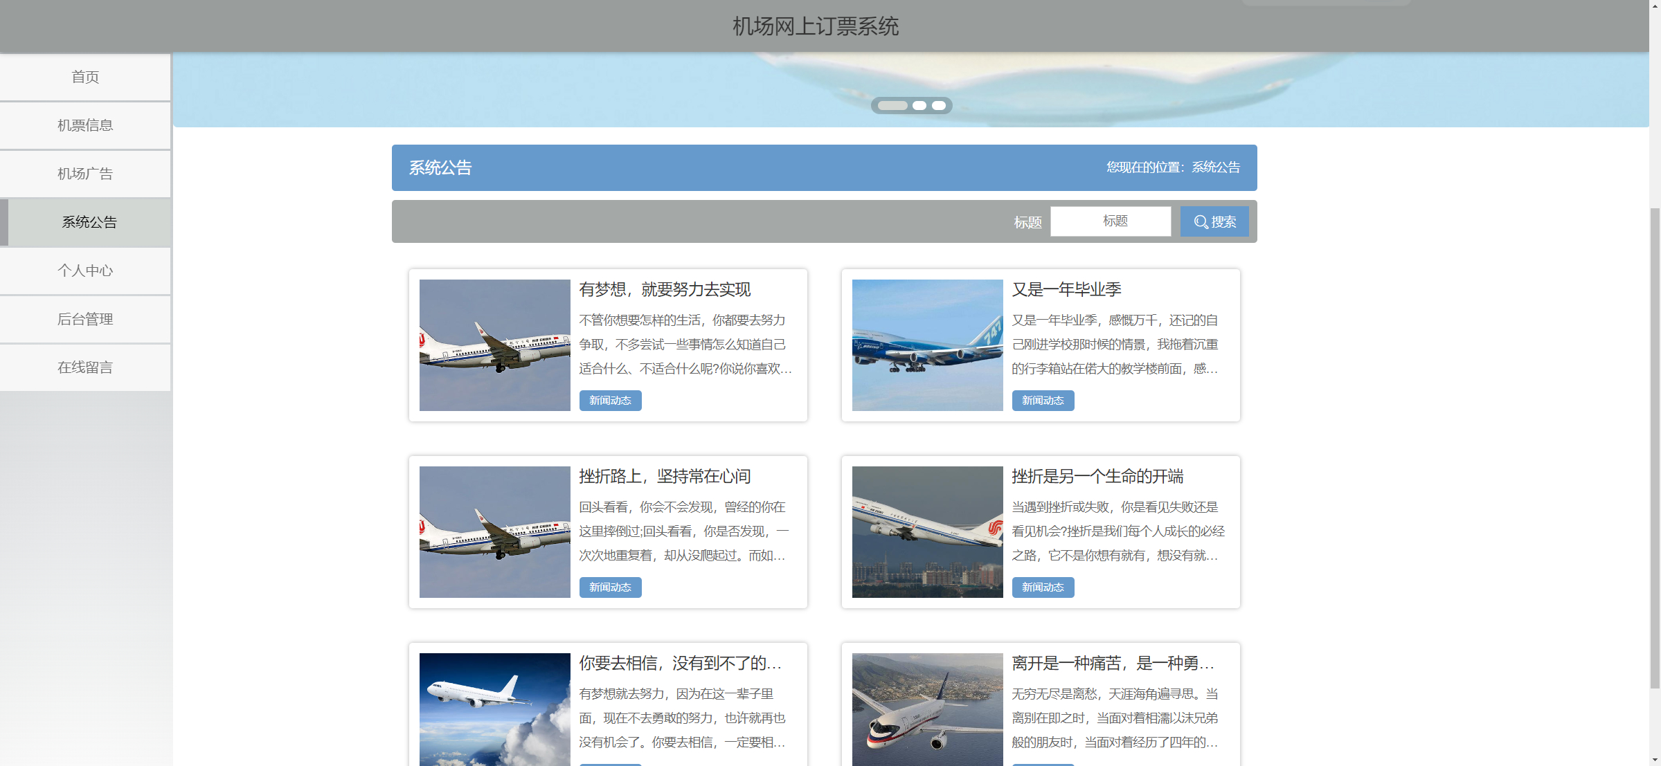This screenshot has width=1661, height=766.
Task: Click thumbnail of 离开是一种痛苦 article
Action: point(927,709)
